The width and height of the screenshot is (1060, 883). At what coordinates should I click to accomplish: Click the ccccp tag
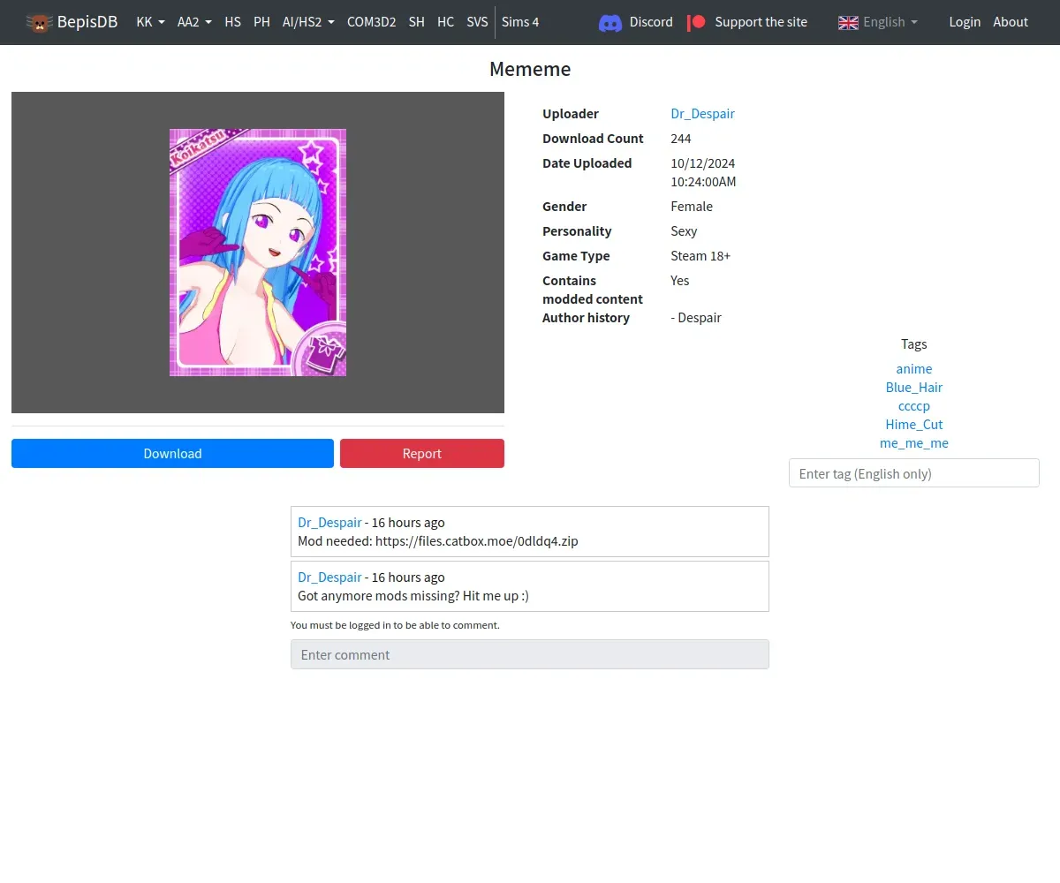[914, 406]
